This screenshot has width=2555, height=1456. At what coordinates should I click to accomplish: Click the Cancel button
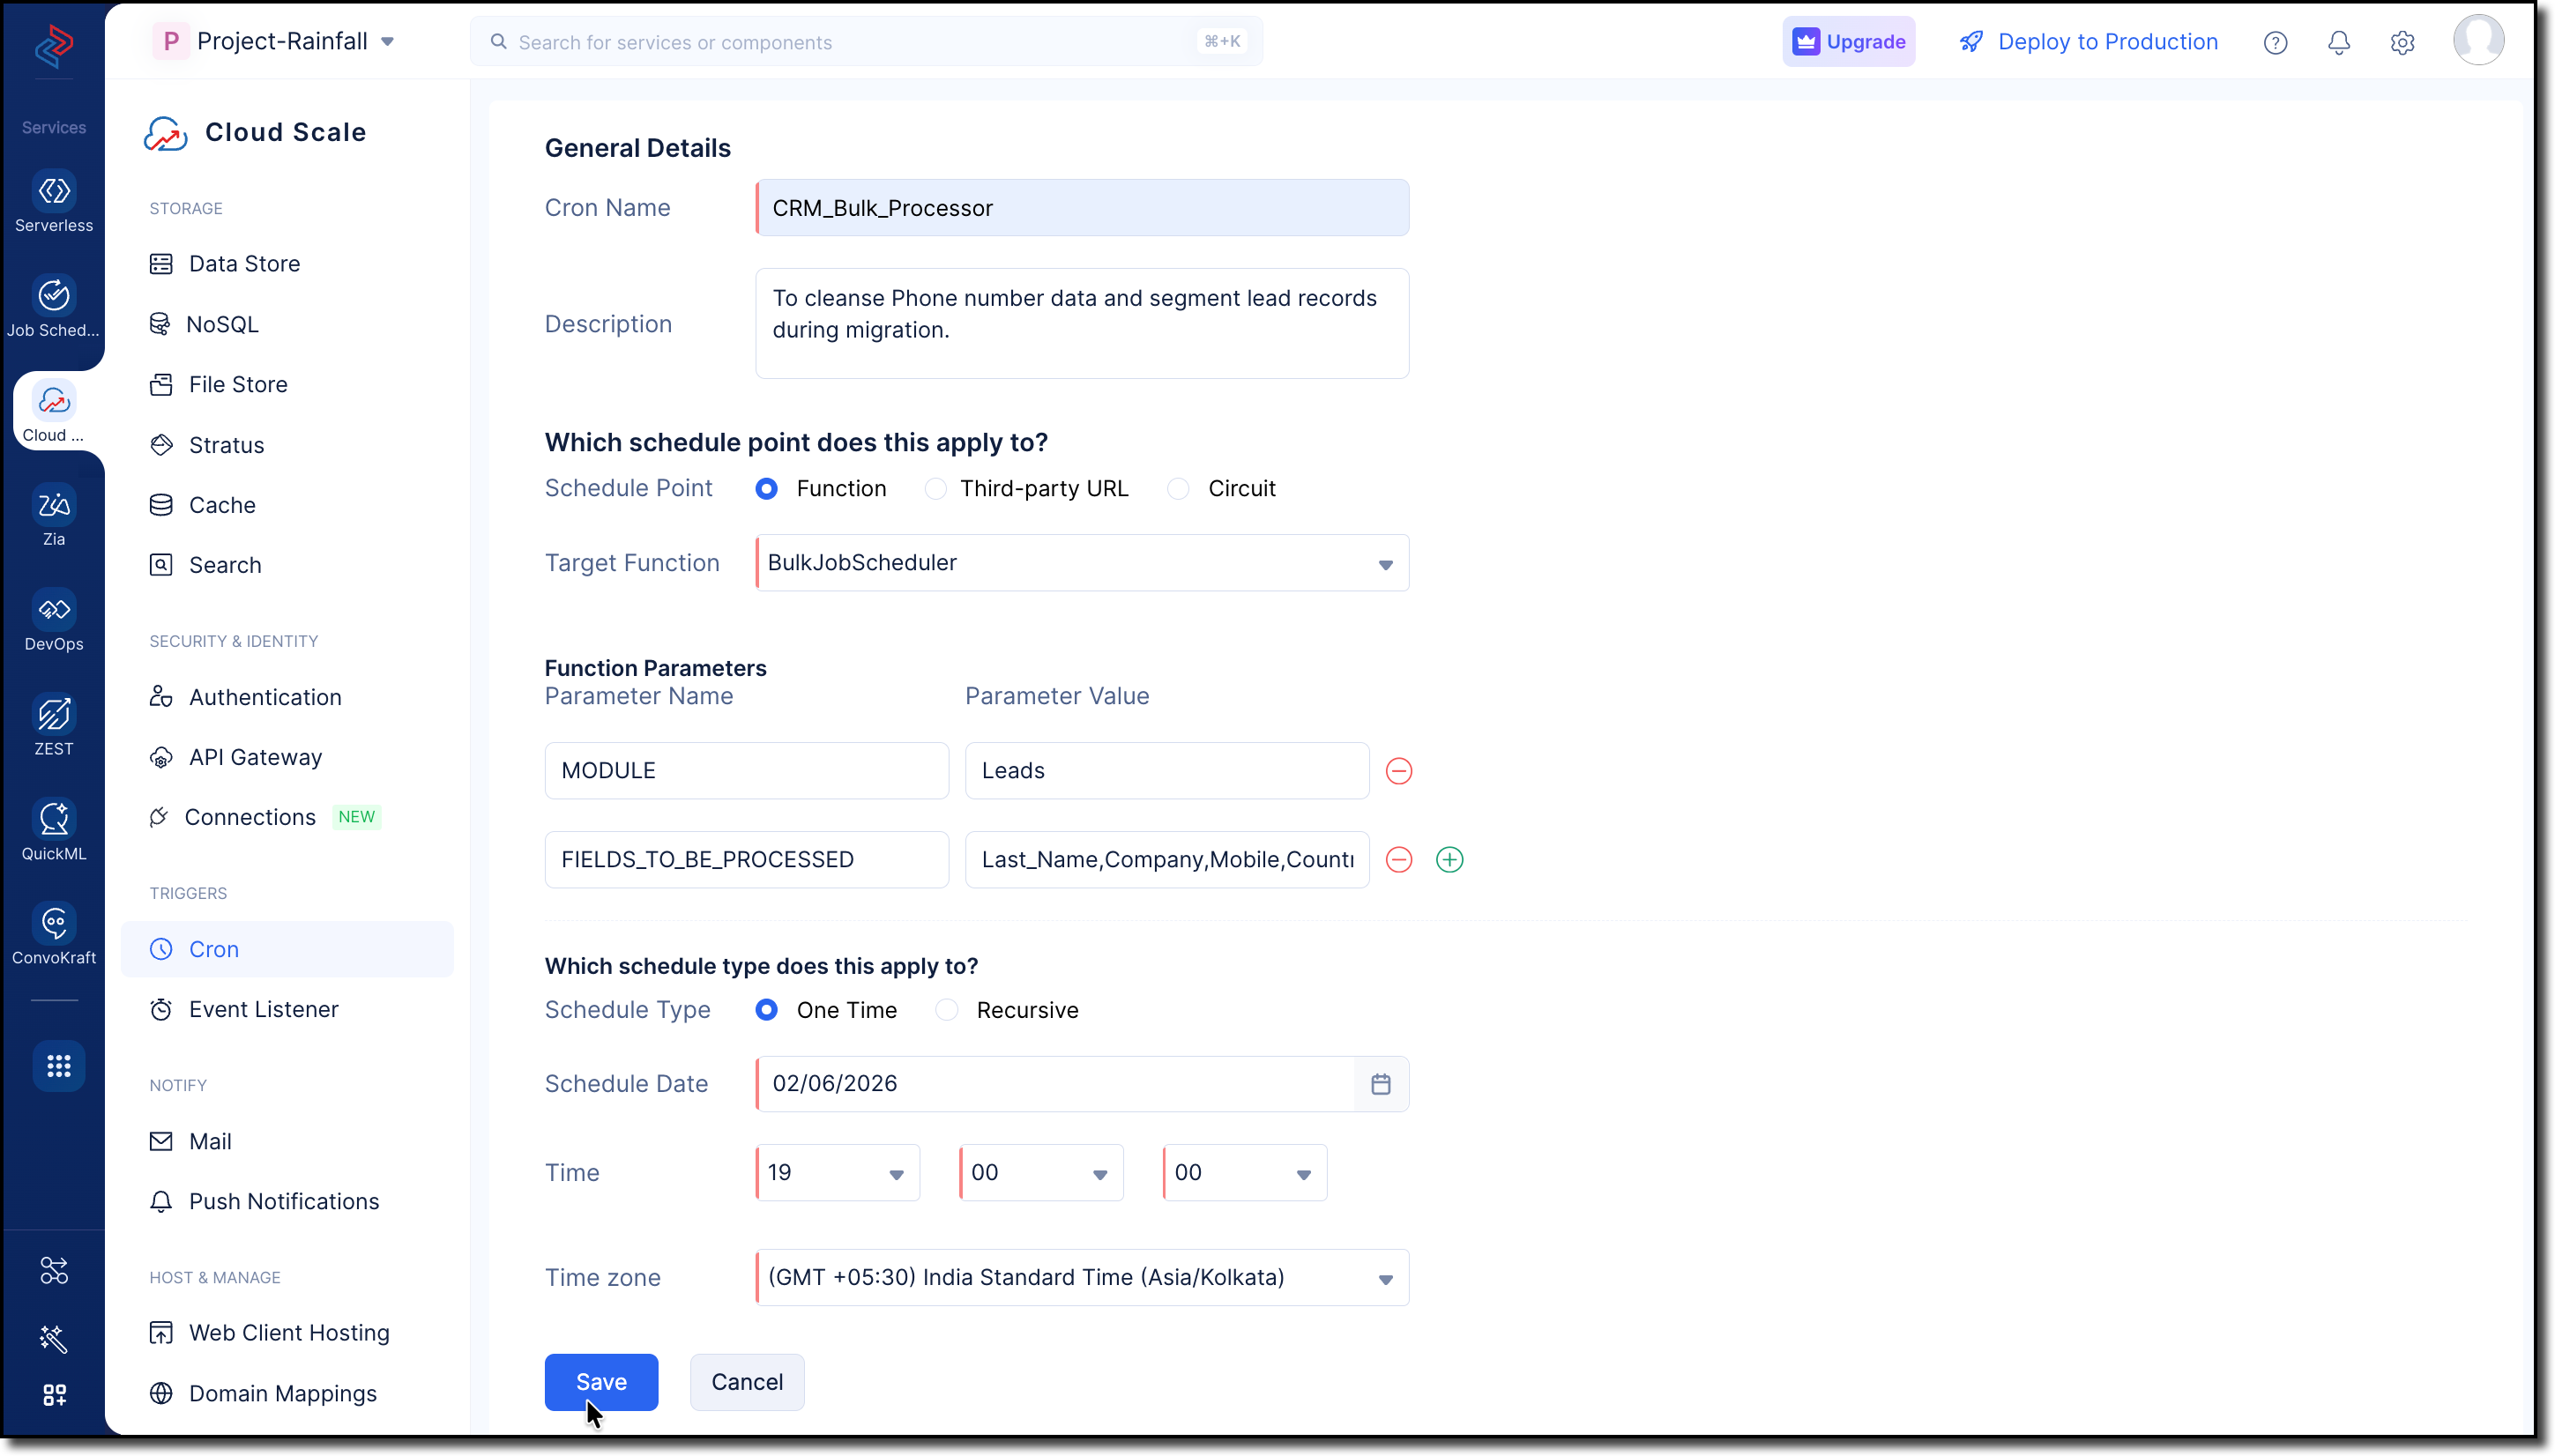(746, 1382)
